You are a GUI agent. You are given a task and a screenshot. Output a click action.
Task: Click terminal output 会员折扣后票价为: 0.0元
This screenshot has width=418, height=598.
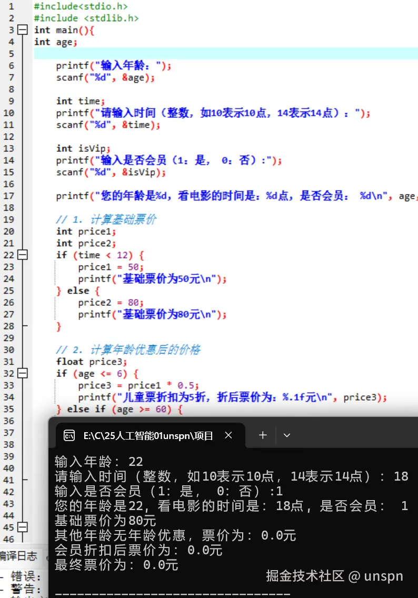point(138,550)
